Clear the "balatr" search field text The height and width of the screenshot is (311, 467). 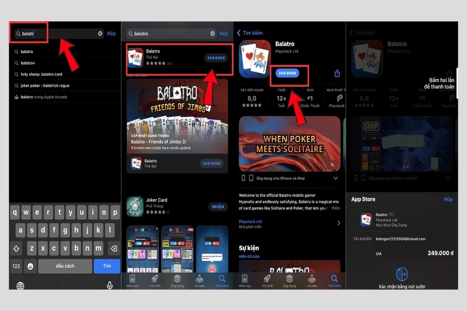pos(100,34)
